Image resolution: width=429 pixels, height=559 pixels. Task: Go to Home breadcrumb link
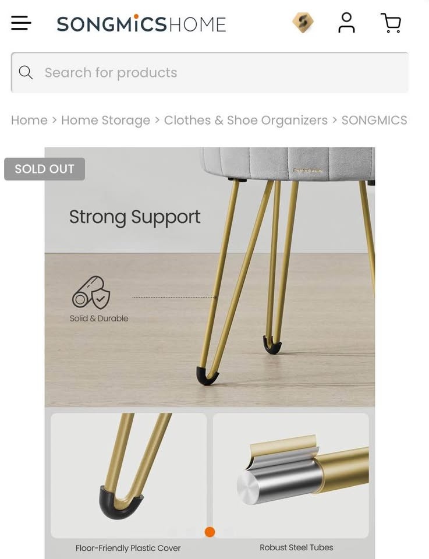click(x=29, y=120)
